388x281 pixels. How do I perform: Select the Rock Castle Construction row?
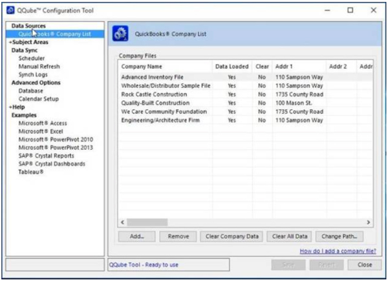point(154,94)
